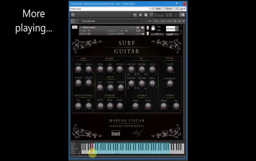Toggle the mute M button on instrument
256x161 pixels.
148,33
